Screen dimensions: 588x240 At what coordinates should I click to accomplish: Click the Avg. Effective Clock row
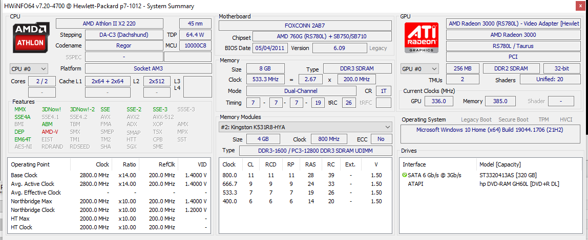click(x=109, y=193)
